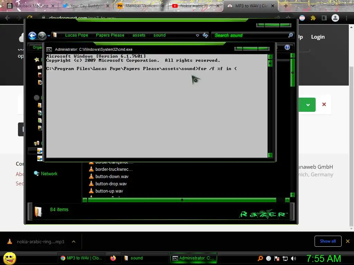This screenshot has width=354, height=265.
Task: Switch to Administrator cmd taskbar button
Action: coord(193,258)
